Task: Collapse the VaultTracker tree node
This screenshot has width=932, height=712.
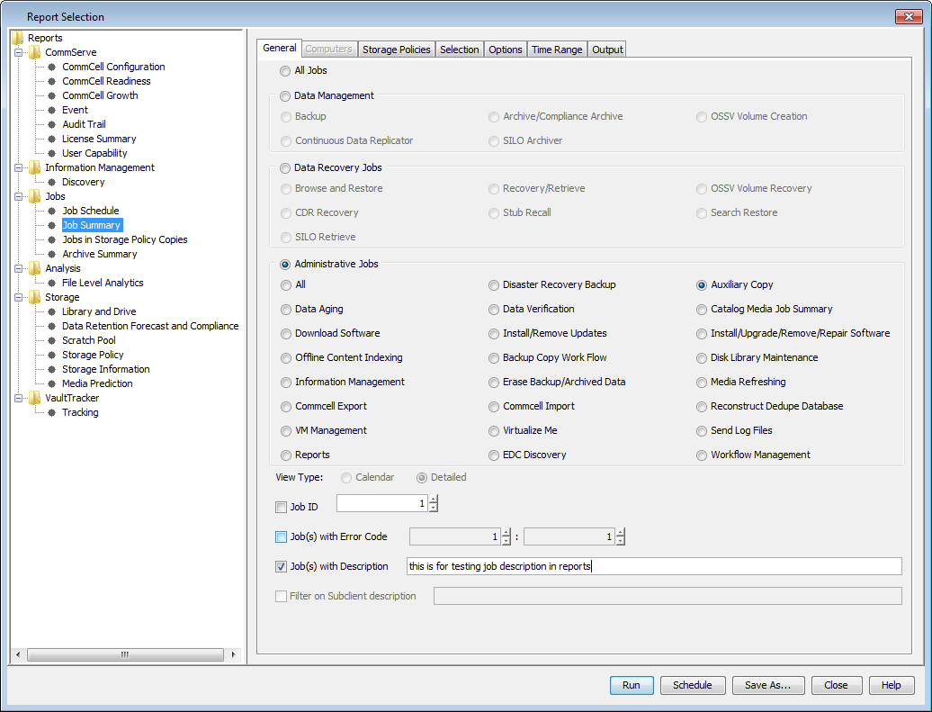Action: [18, 398]
